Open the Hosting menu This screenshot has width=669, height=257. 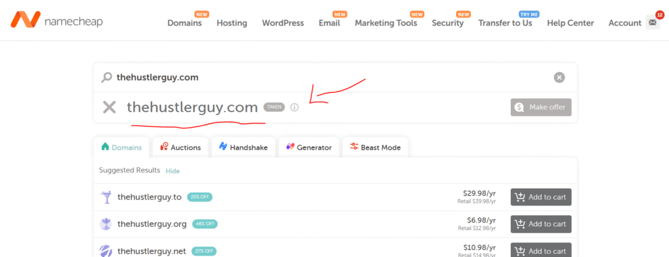(x=232, y=23)
